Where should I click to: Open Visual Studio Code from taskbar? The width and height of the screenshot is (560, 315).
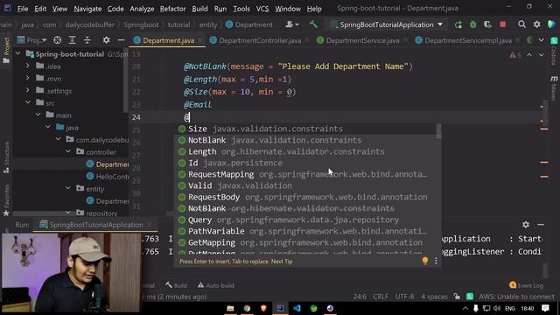[x=297, y=308]
